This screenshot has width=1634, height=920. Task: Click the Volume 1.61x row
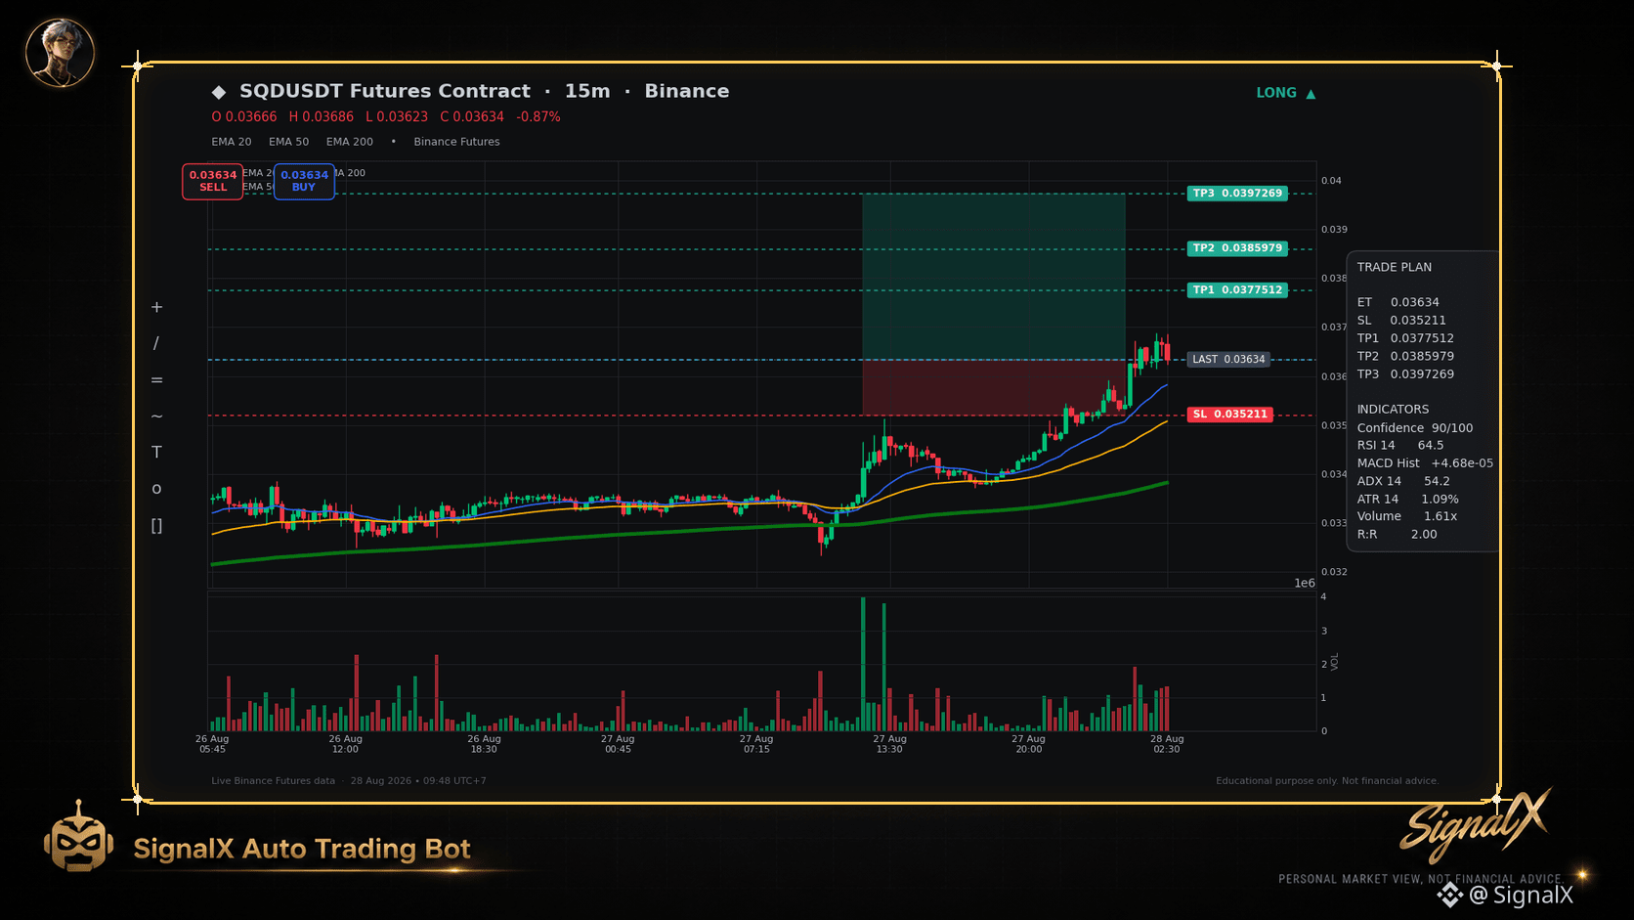pos(1407,517)
